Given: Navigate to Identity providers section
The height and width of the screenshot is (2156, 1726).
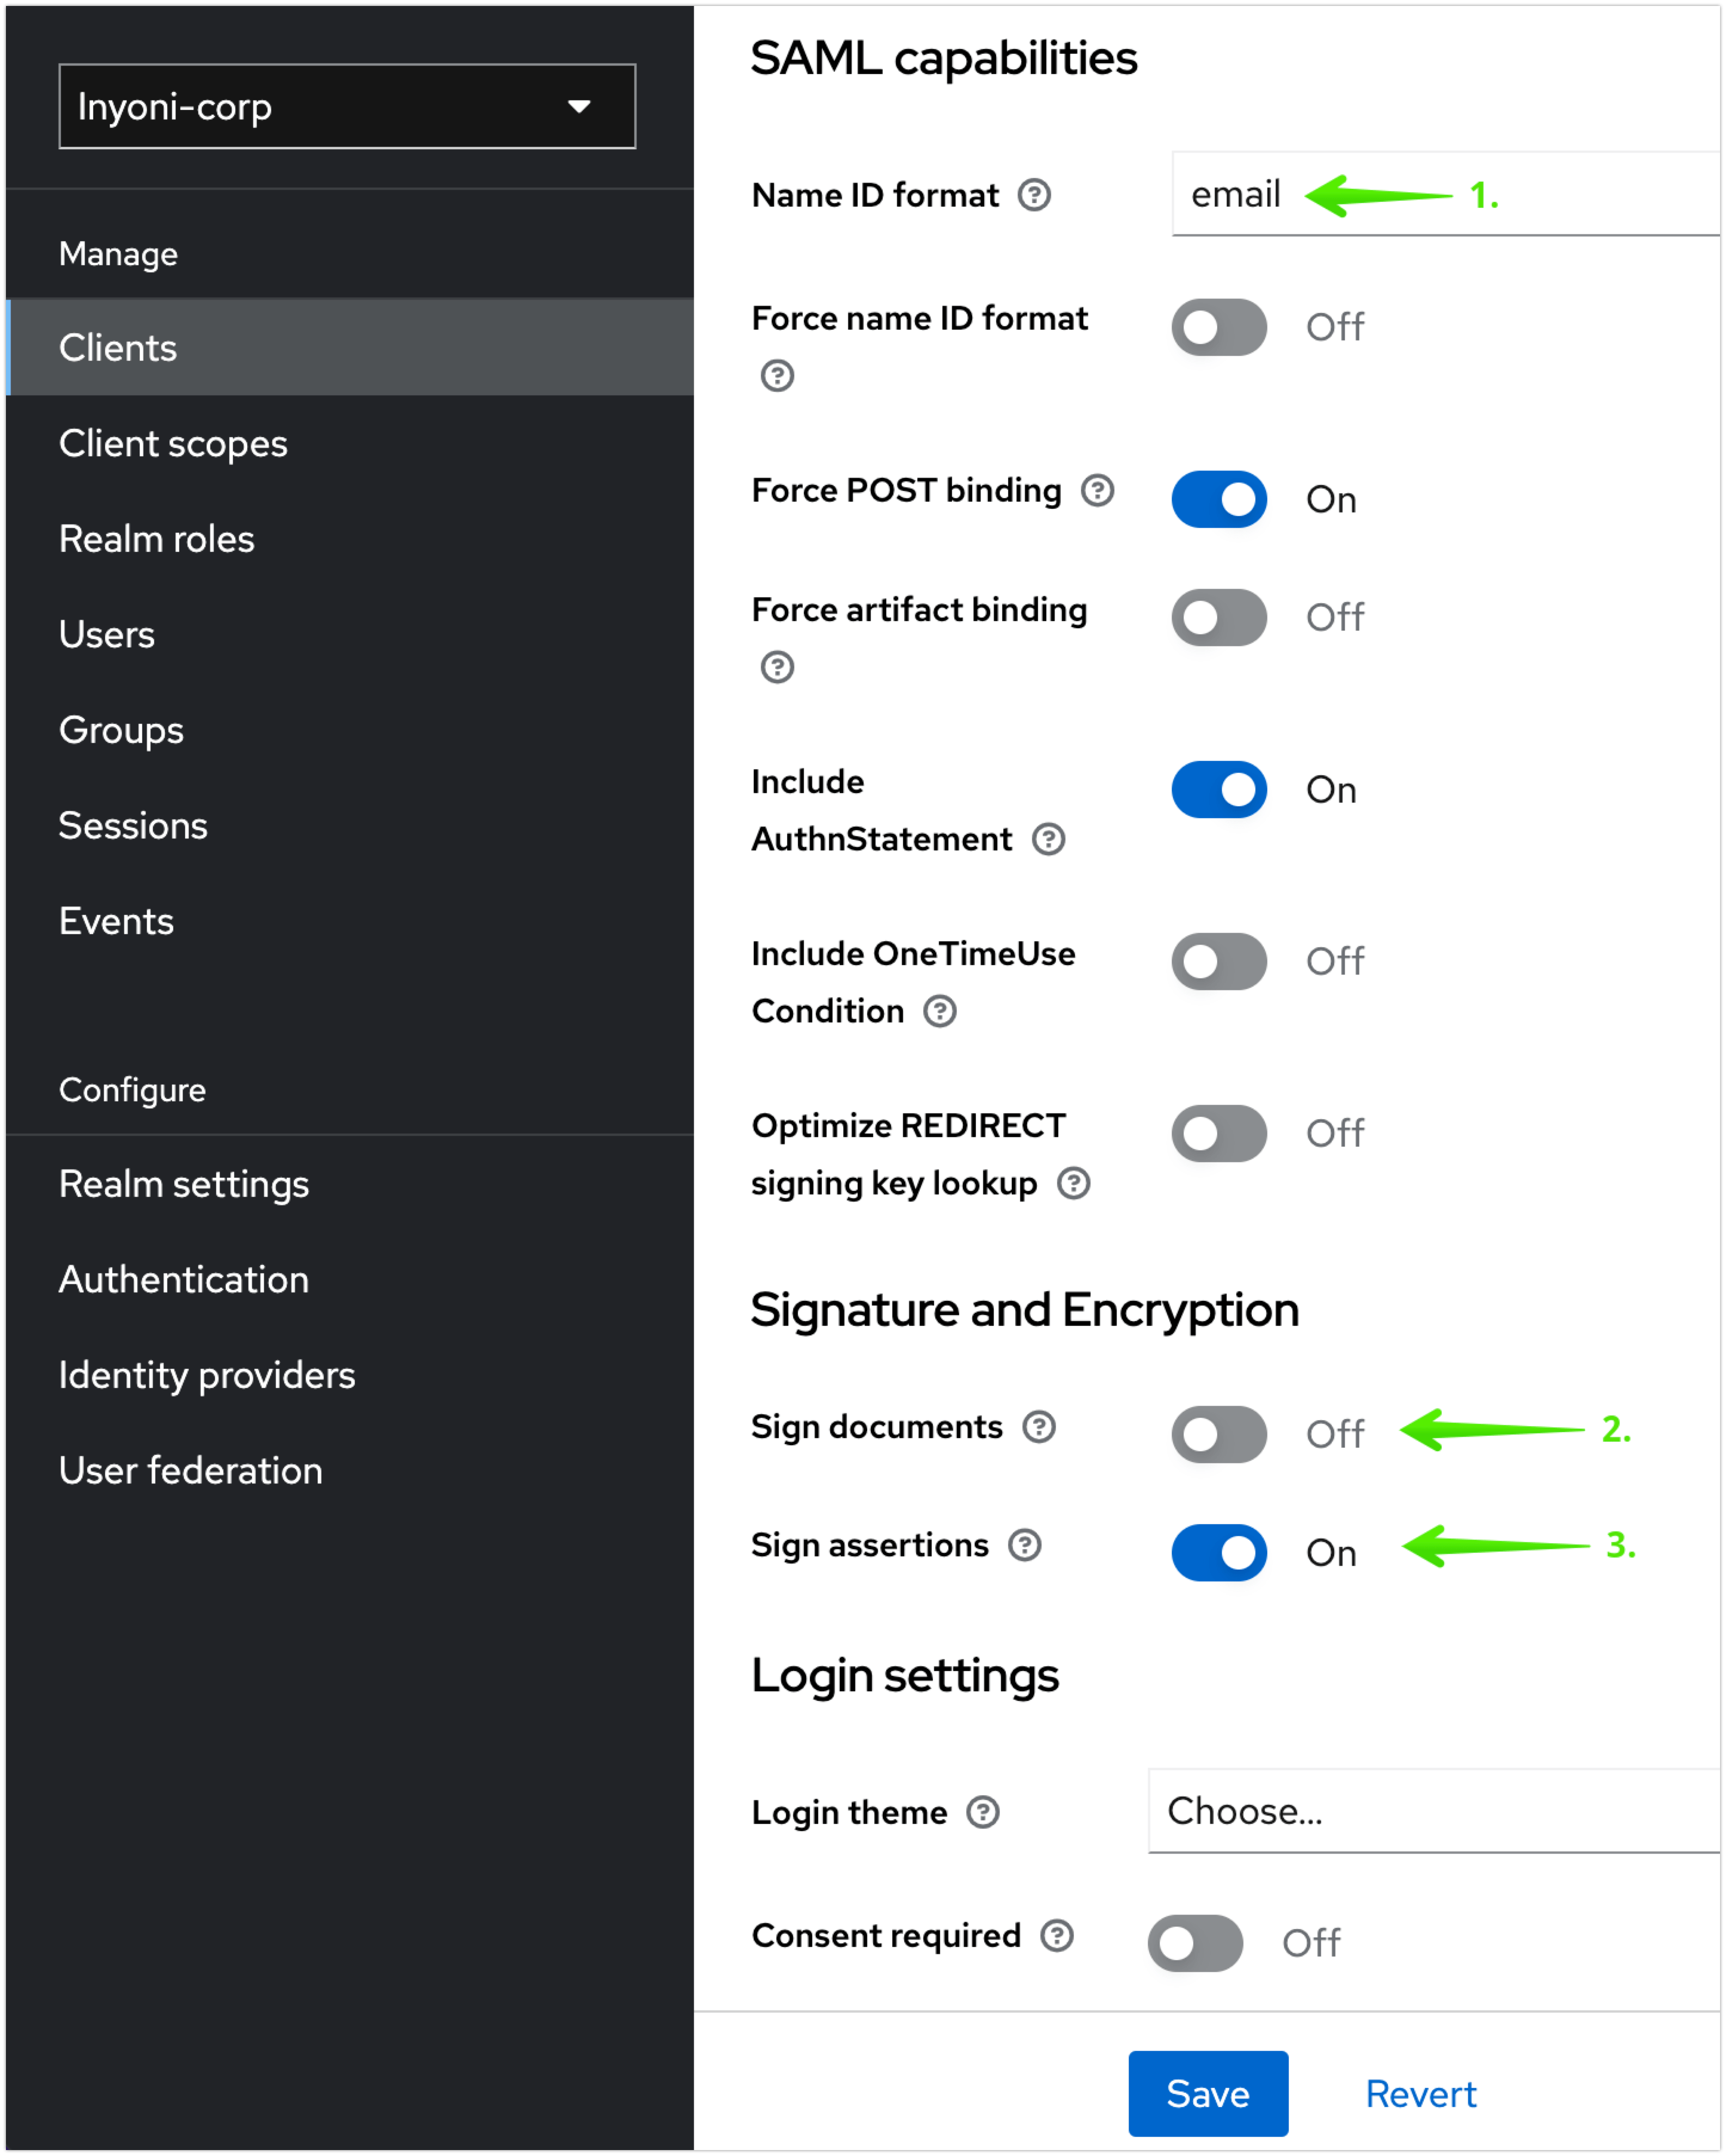Looking at the screenshot, I should (207, 1374).
